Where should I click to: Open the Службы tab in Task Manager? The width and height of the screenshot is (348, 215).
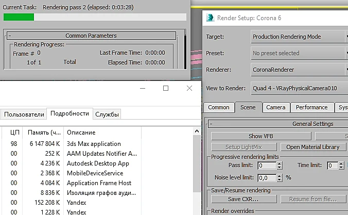click(x=107, y=114)
